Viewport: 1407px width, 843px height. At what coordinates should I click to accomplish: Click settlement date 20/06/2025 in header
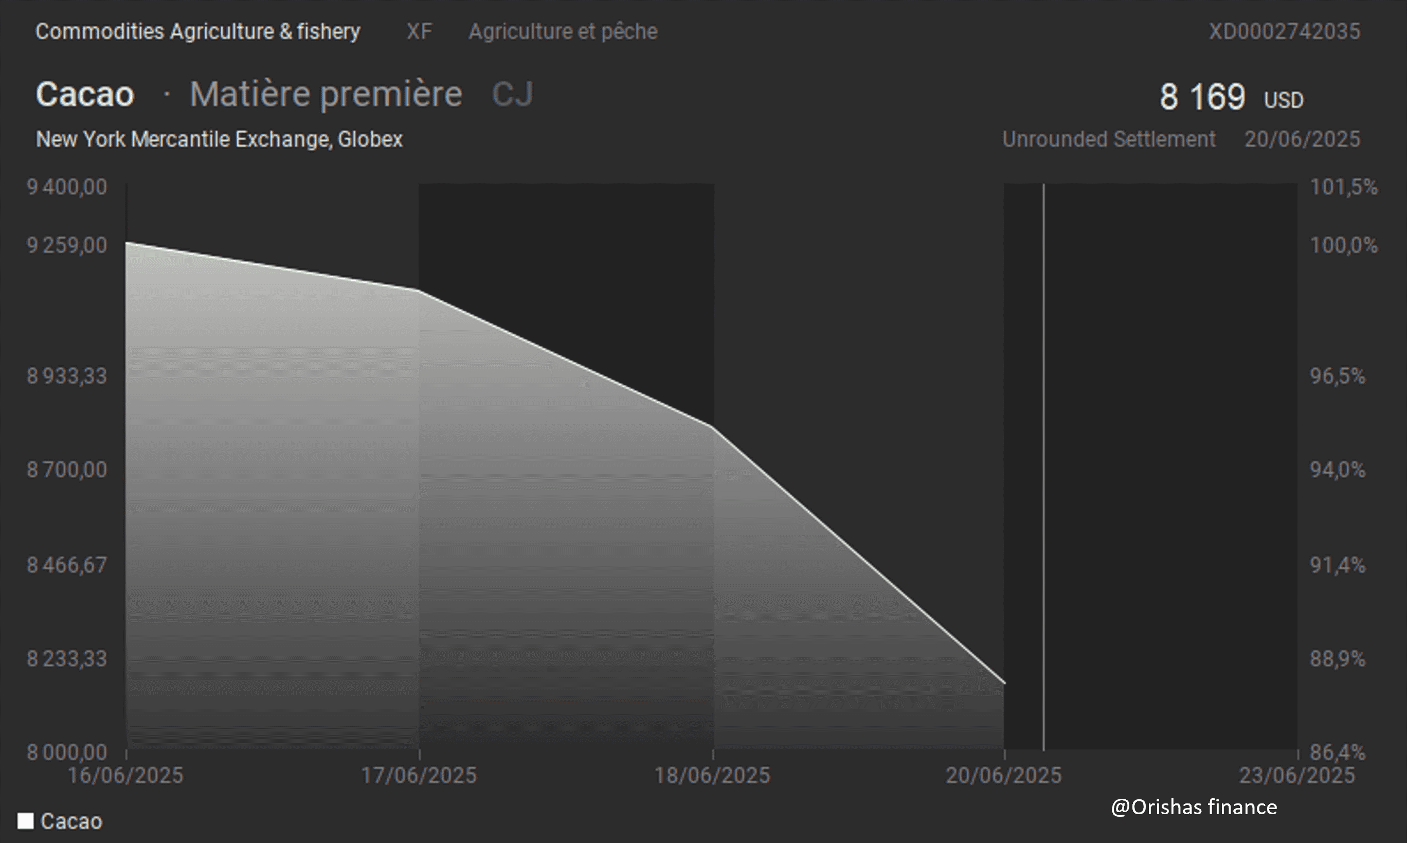point(1303,139)
